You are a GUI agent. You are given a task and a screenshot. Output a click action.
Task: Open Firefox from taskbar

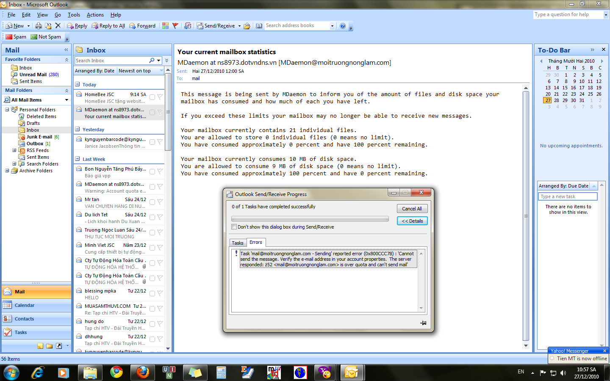pyautogui.click(x=143, y=373)
